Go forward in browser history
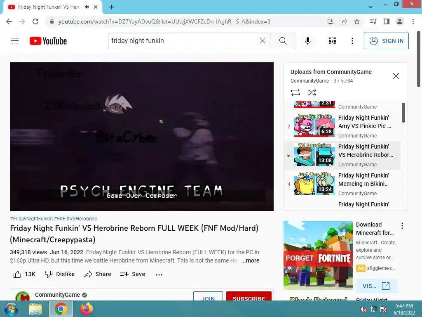Screen dimensions: 422x317 22,21
